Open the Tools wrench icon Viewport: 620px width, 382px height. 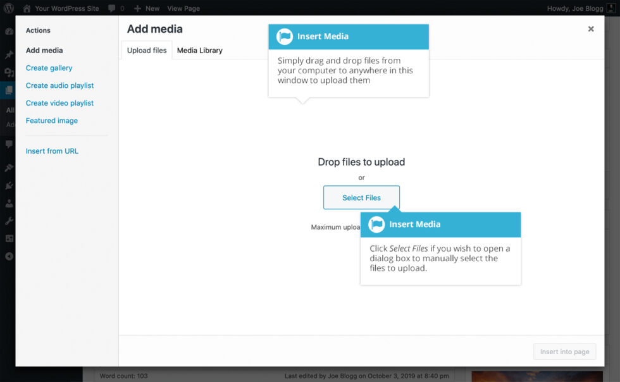[x=8, y=221]
